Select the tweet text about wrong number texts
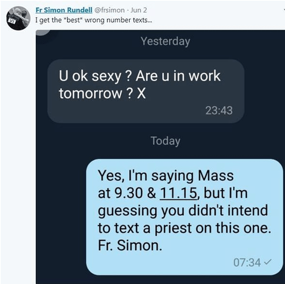Viewport: 285px width, 284px height. (94, 20)
